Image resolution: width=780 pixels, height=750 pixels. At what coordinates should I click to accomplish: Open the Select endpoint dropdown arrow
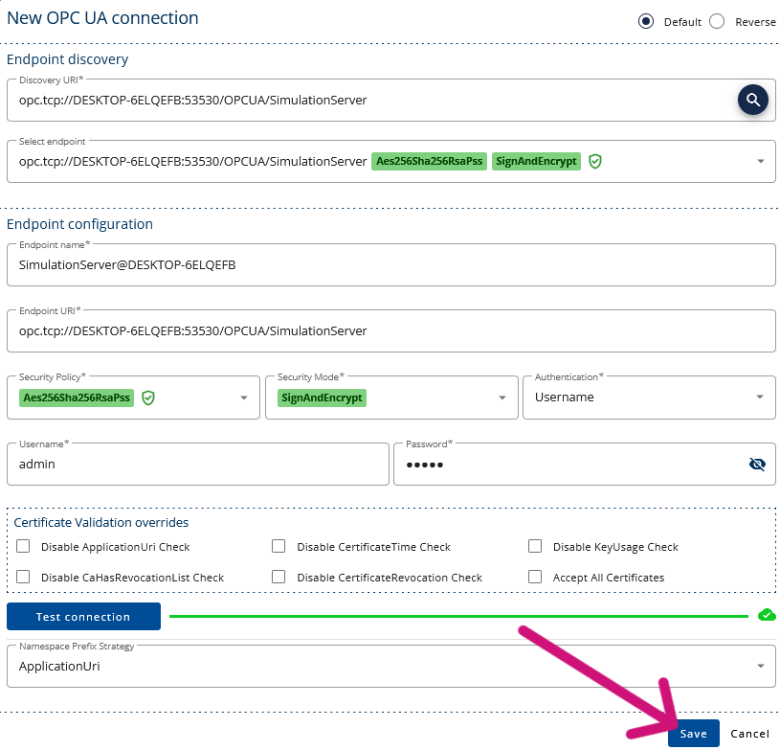click(761, 161)
